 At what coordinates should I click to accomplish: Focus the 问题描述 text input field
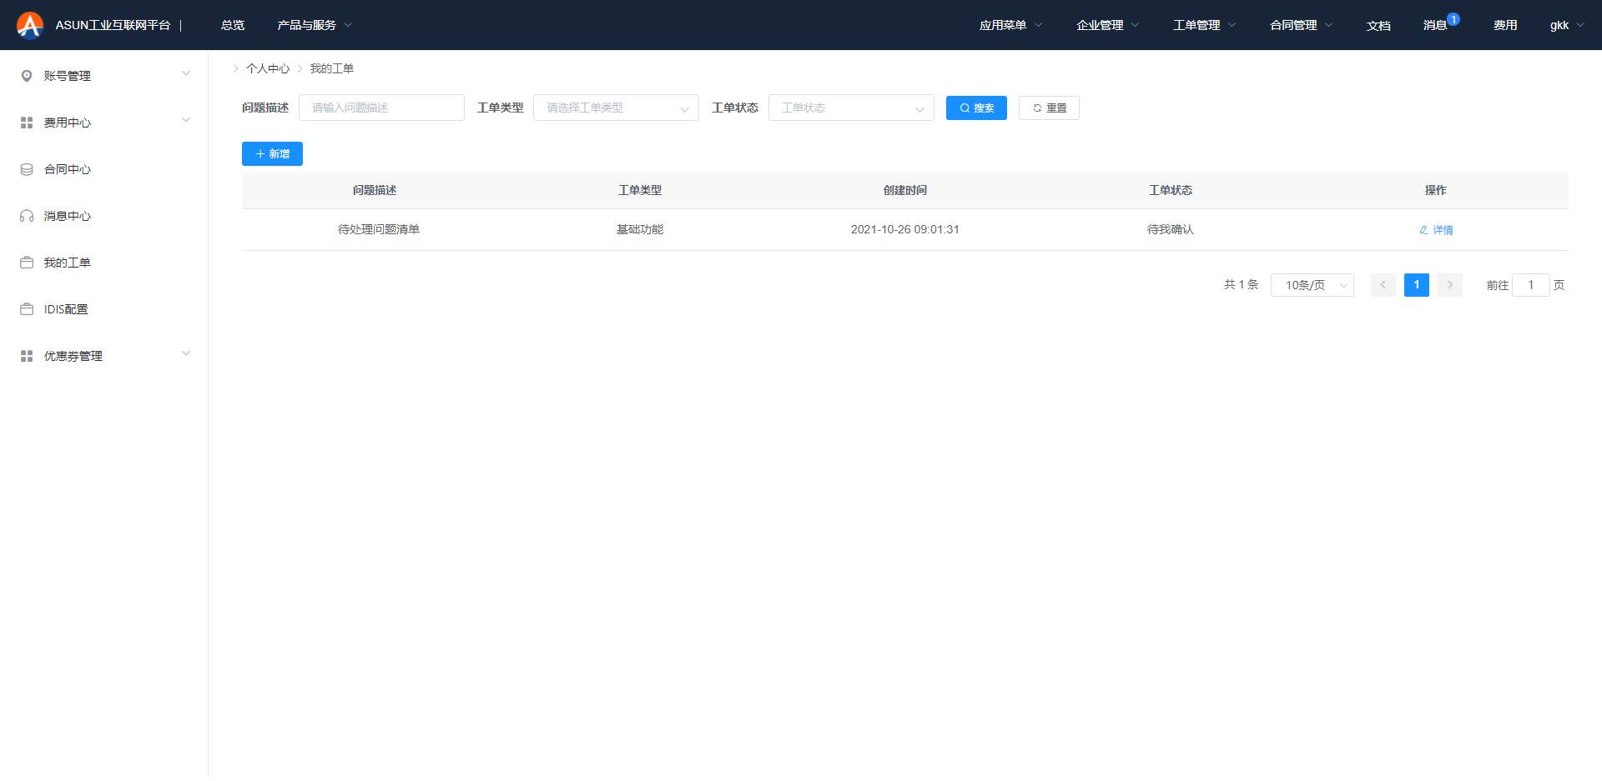coord(381,108)
